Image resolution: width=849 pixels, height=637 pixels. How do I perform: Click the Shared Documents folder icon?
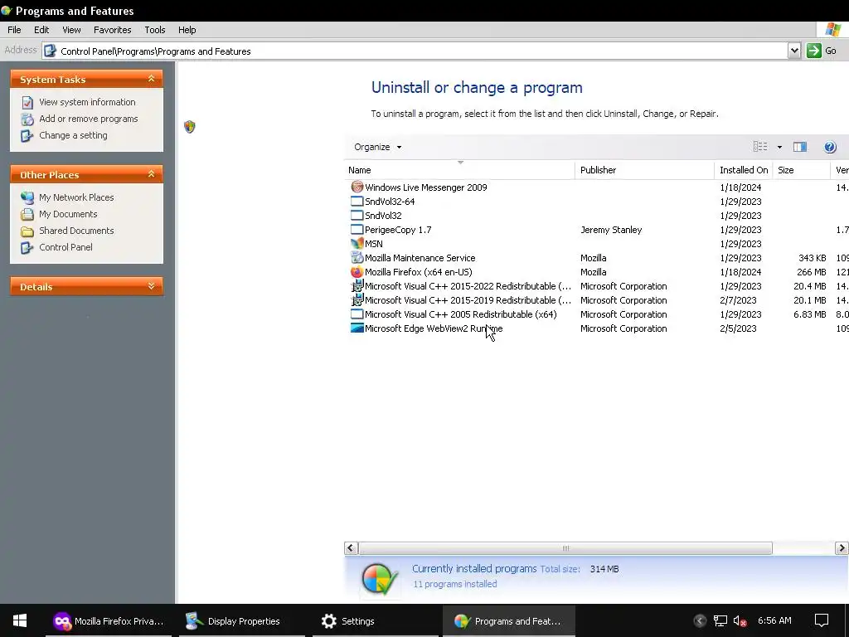(x=27, y=231)
